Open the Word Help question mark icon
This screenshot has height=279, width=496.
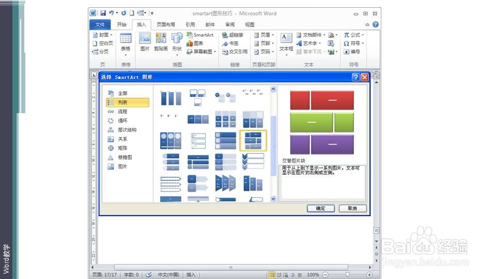(376, 24)
